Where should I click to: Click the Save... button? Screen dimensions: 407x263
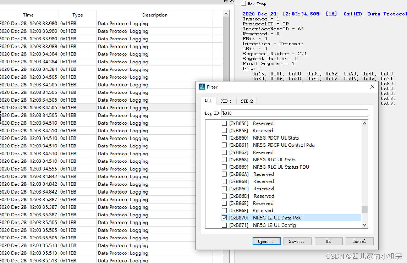pos(297,241)
